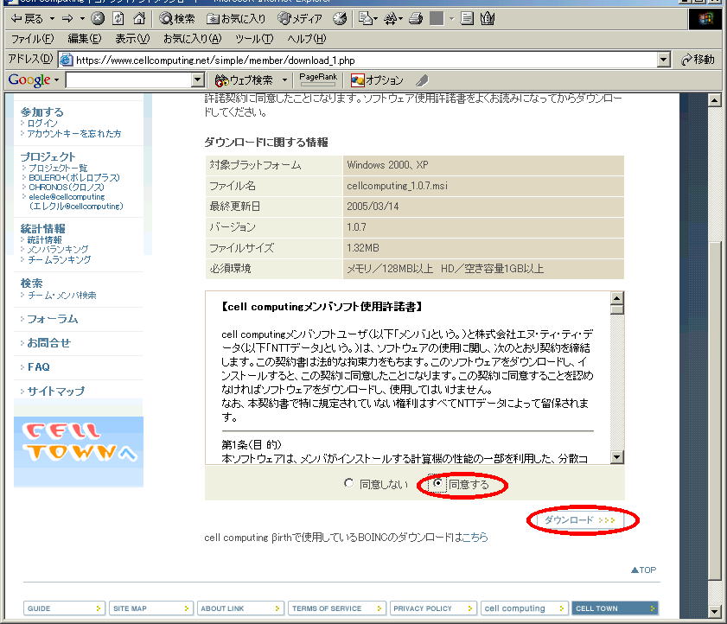Viewport: 727px width, 624px height.
Task: Click the page scrollbar up arrow
Action: [715, 99]
